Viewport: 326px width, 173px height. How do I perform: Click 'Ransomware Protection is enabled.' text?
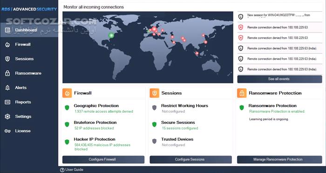(277, 111)
